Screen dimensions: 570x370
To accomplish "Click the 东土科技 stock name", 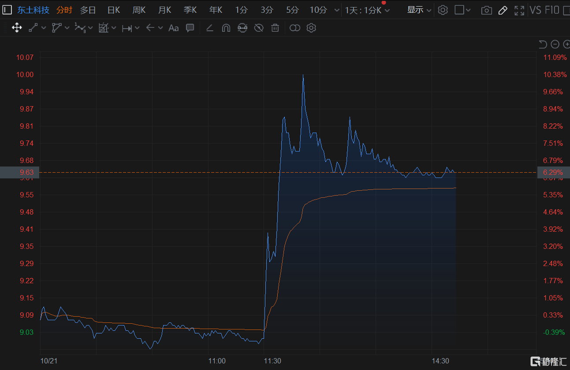I will (x=33, y=10).
